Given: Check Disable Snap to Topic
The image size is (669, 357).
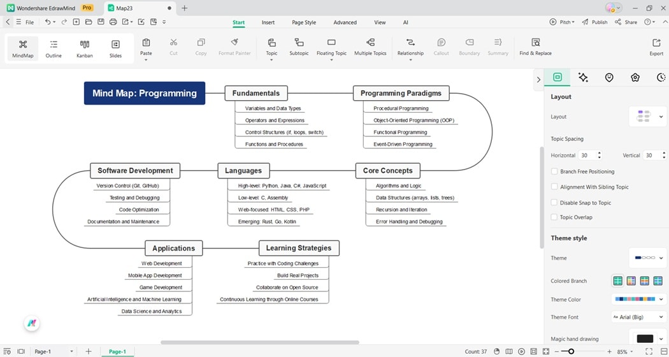Looking at the screenshot, I should (554, 203).
